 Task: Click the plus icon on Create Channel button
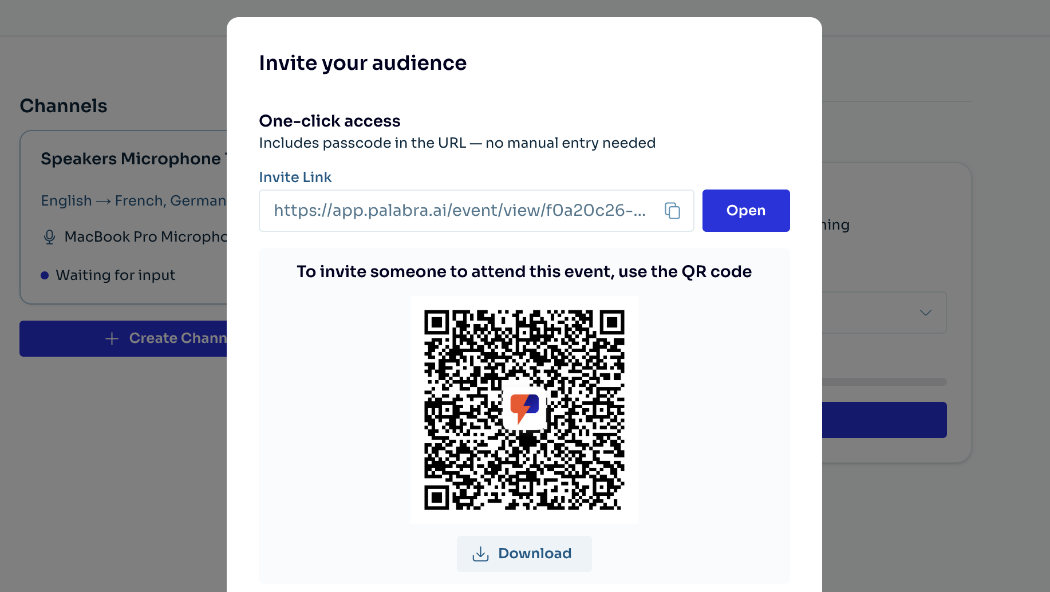click(111, 338)
